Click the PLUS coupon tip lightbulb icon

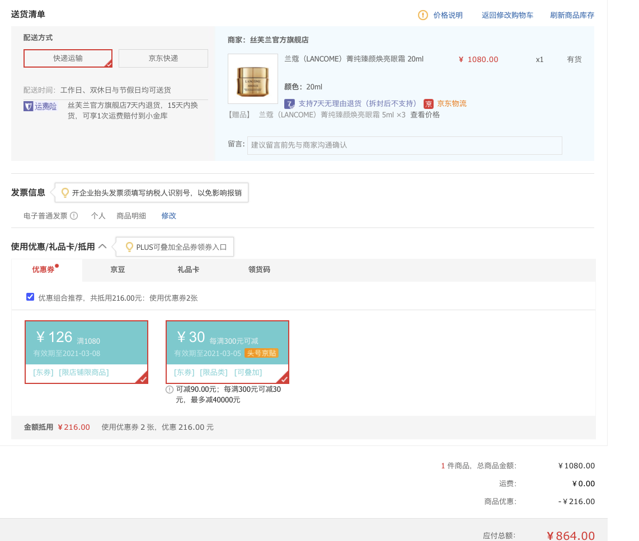point(129,246)
